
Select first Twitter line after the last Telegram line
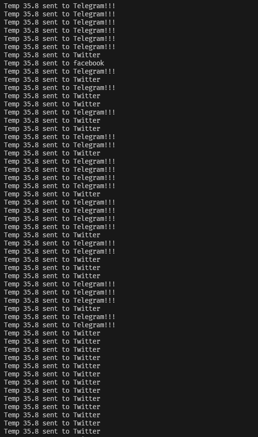52,333
